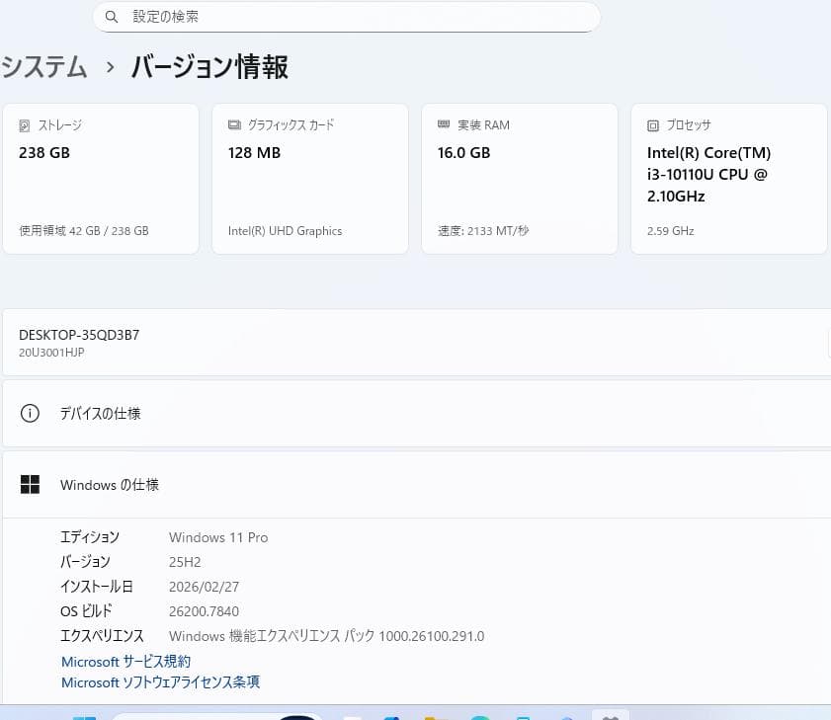The height and width of the screenshot is (720, 831).
Task: Click the model number 20U3001HJP
Action: pos(51,353)
